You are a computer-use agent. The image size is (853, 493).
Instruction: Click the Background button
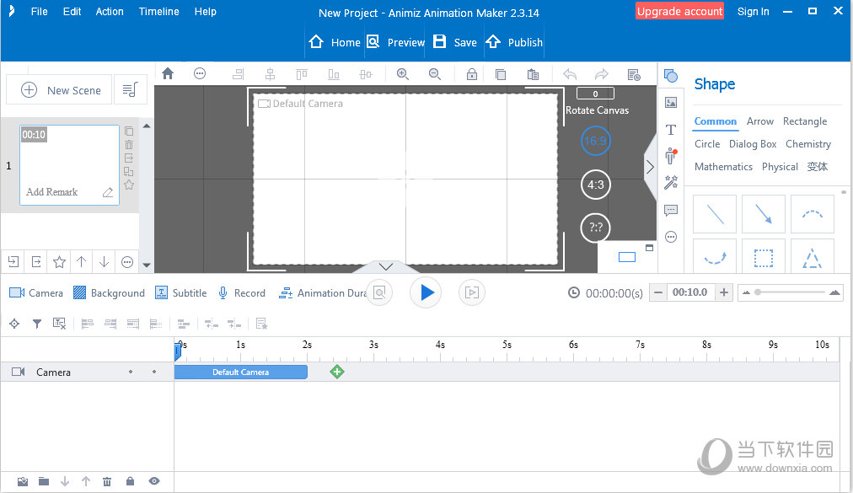109,292
